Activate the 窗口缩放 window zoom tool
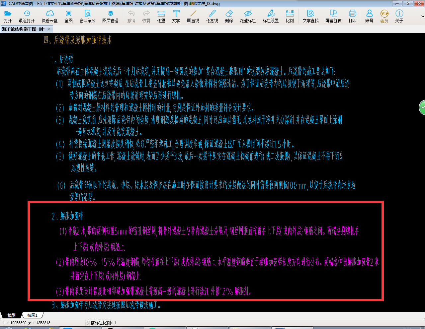The width and height of the screenshot is (425, 329). pos(87,16)
